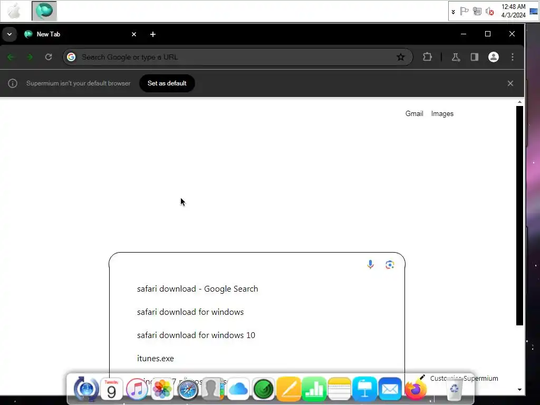Viewport: 540px width, 405px height.
Task: Open the Mail envelope dock icon
Action: point(390,389)
